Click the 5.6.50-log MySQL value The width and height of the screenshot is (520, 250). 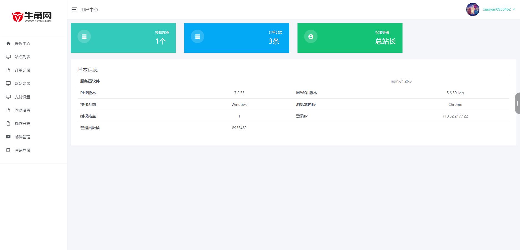coord(455,93)
